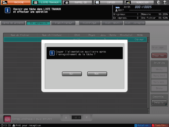Set priority to Haute
The height and width of the screenshot is (127, 169).
pos(159,70)
